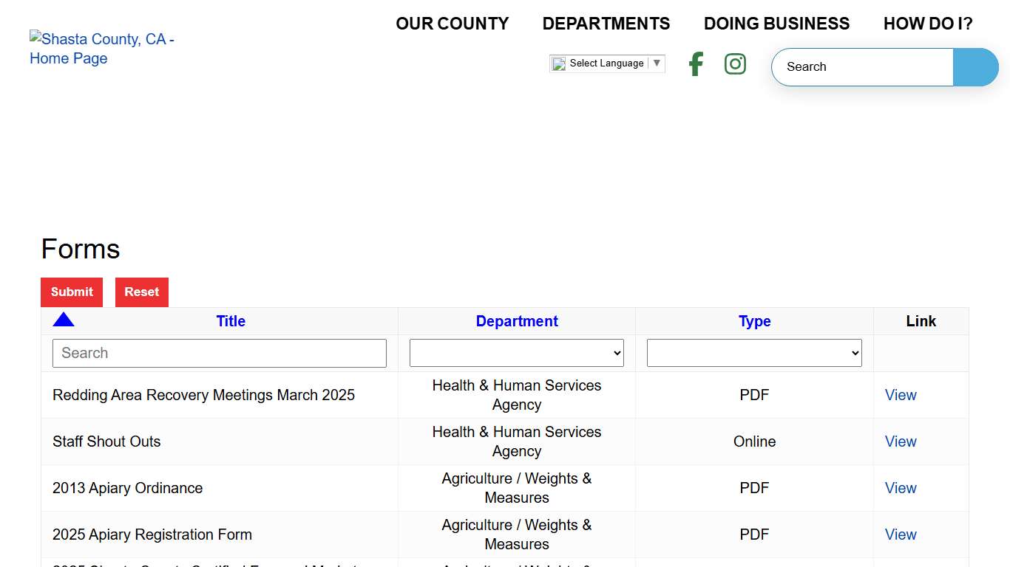Open the DEPARTMENTS menu

coord(606,23)
